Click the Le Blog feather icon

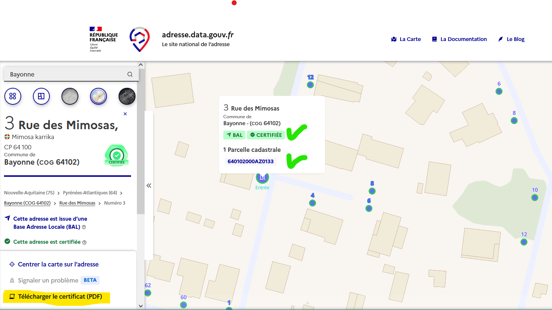(501, 39)
